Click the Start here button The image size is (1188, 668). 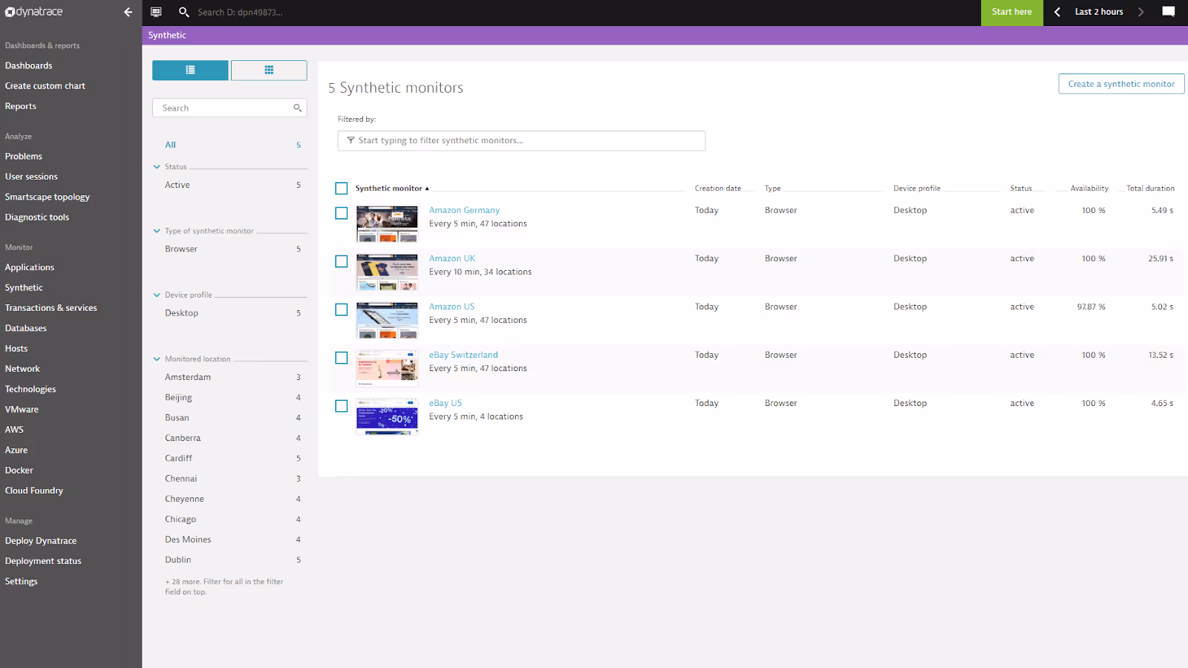pyautogui.click(x=1012, y=13)
